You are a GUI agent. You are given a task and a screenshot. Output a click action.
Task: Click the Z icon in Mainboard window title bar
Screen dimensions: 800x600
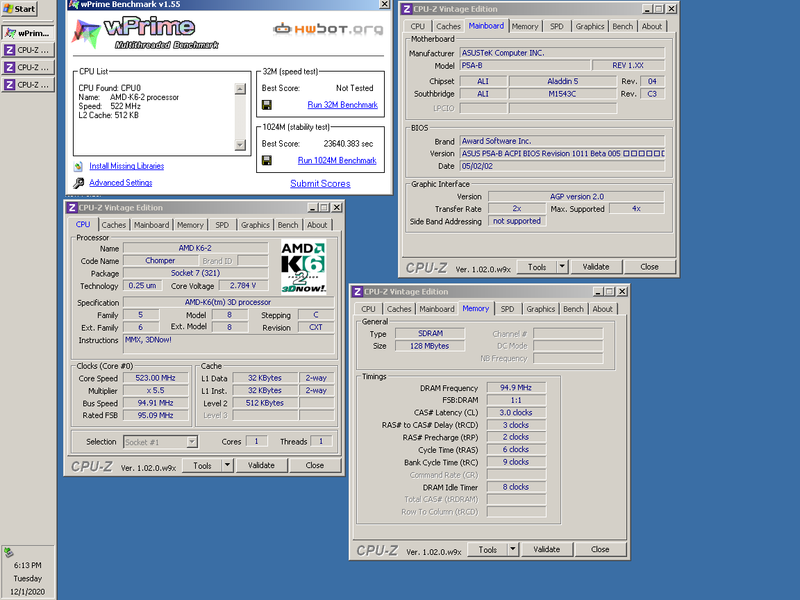[407, 9]
